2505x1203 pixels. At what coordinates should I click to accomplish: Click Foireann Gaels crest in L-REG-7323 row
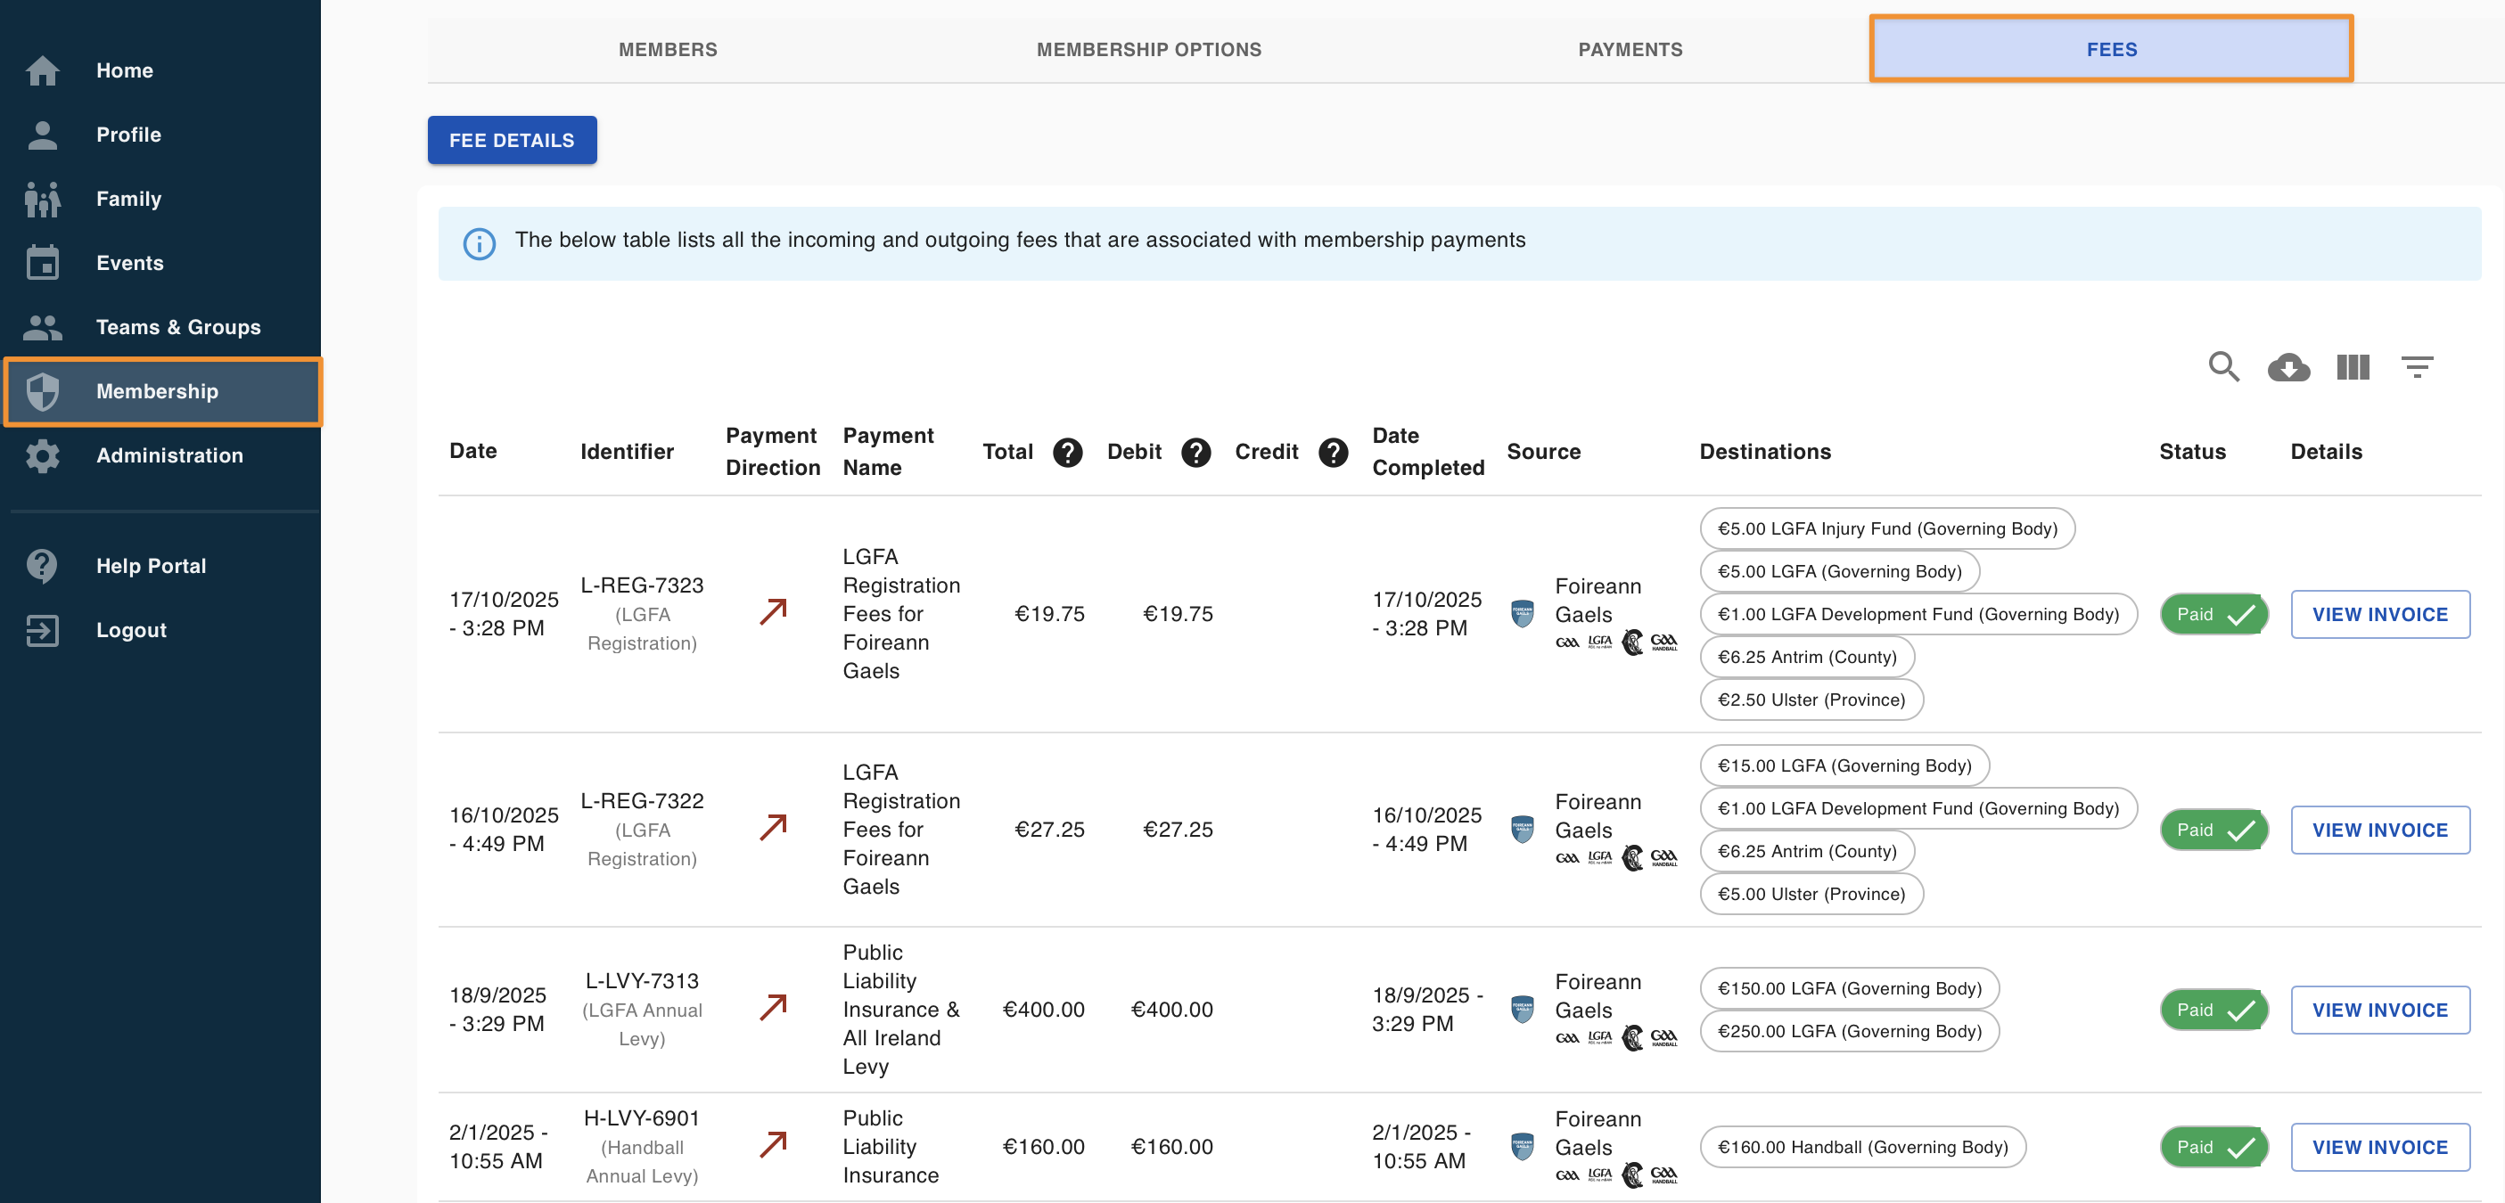tap(1522, 613)
